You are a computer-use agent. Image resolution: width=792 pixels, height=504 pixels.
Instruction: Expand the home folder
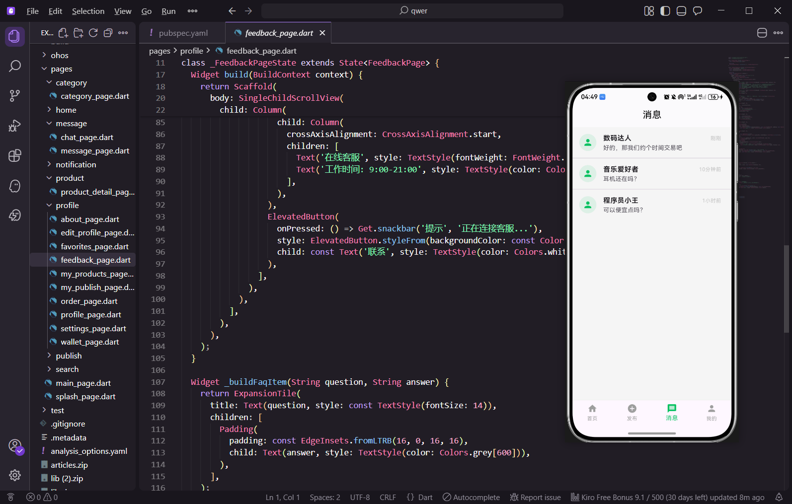(83, 110)
